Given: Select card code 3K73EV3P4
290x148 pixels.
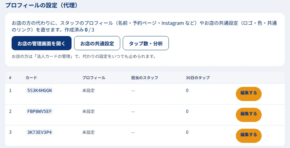Looking at the screenshot, I should (39, 132).
